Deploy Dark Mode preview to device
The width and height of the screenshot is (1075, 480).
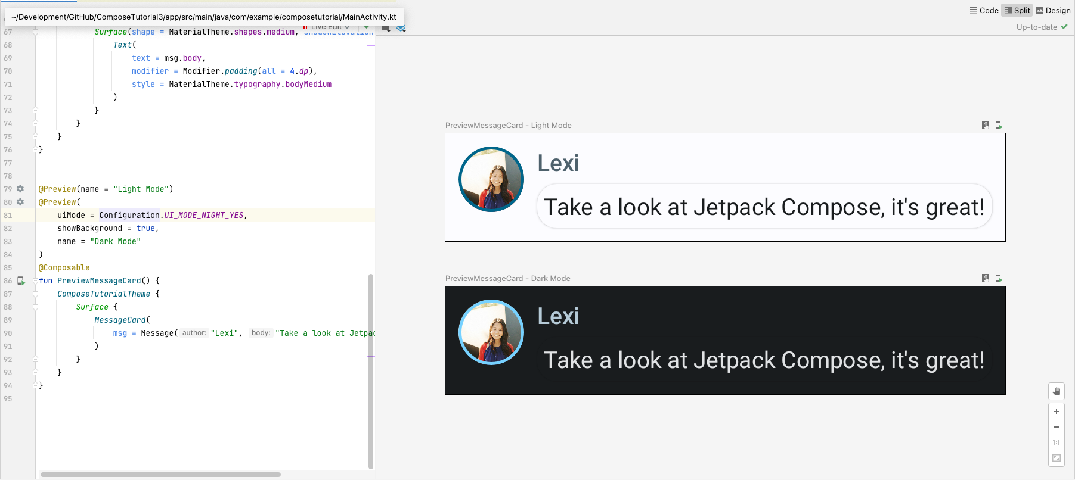tap(999, 278)
